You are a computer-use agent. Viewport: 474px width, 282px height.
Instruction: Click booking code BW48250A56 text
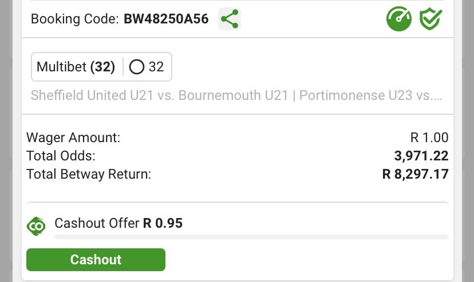[166, 19]
